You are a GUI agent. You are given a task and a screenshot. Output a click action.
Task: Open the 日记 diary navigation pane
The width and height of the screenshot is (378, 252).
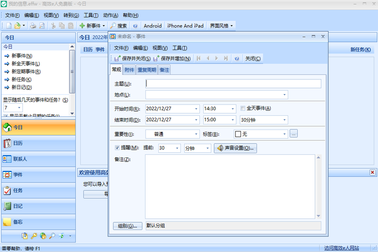[39, 206]
